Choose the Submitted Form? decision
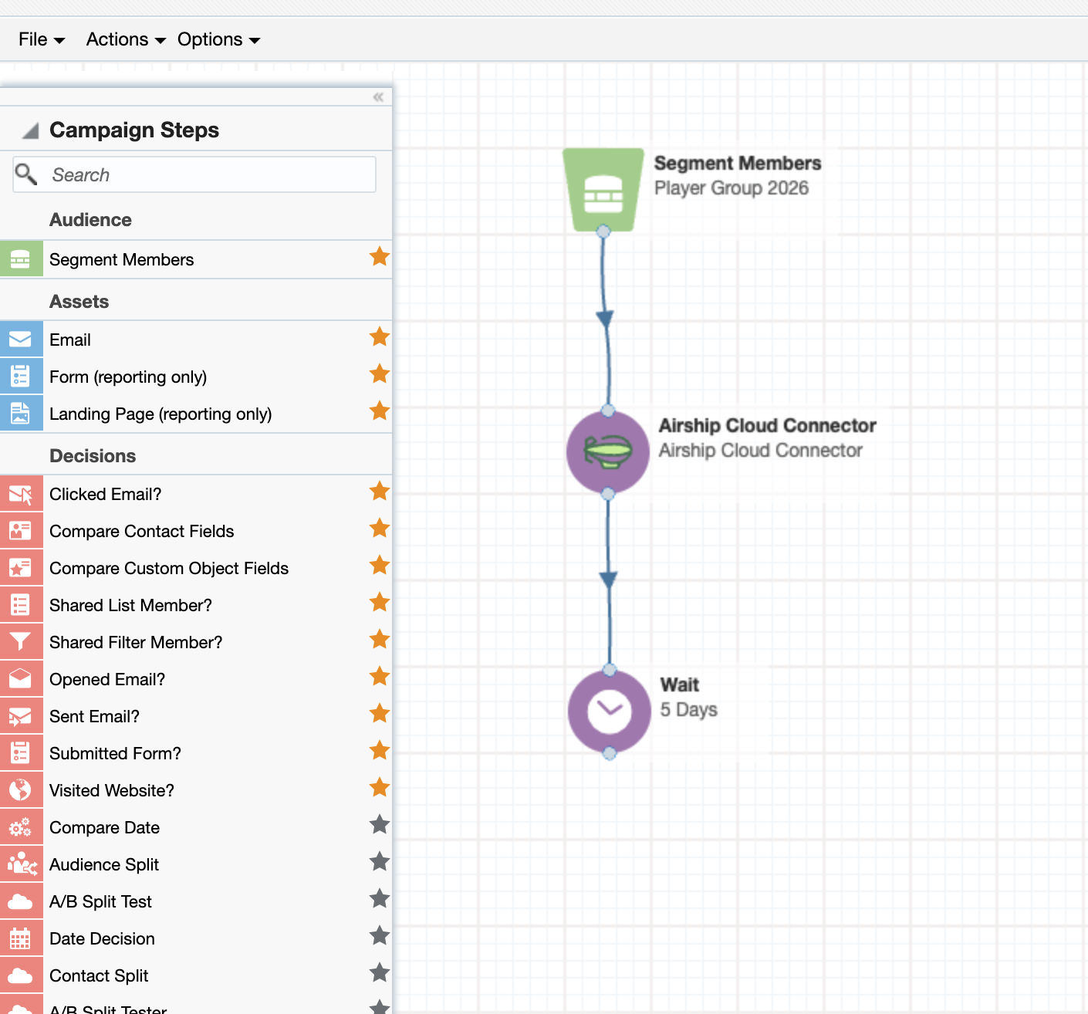The image size is (1088, 1014). coord(115,753)
